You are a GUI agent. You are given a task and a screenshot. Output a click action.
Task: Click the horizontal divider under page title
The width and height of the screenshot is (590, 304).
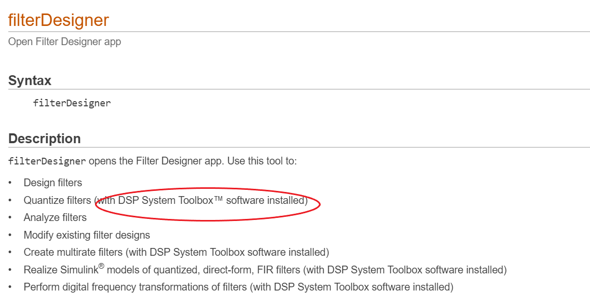[x=295, y=31]
